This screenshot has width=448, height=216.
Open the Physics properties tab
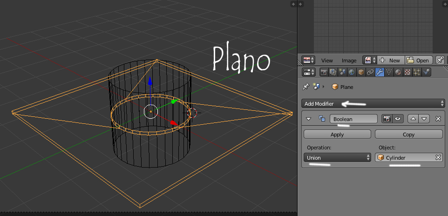[426, 72]
